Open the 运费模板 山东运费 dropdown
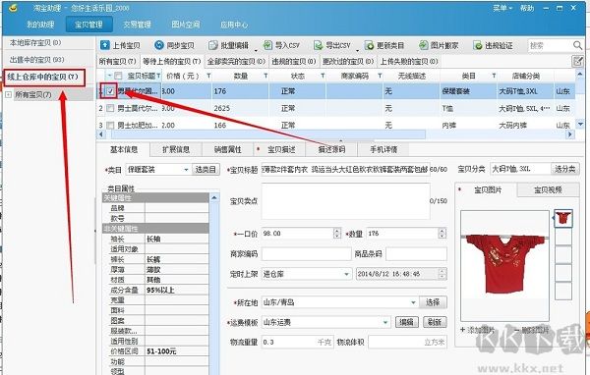Image resolution: width=590 pixels, height=375 pixels. pos(385,322)
